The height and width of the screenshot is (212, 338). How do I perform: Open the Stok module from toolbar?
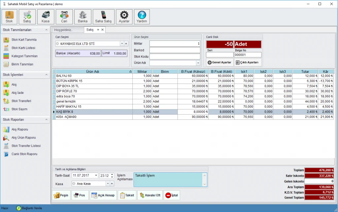tap(9, 17)
